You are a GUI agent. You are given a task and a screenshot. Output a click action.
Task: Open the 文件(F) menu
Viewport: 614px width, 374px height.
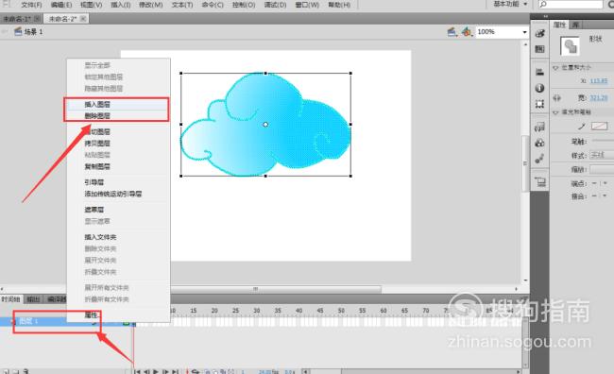(31, 5)
